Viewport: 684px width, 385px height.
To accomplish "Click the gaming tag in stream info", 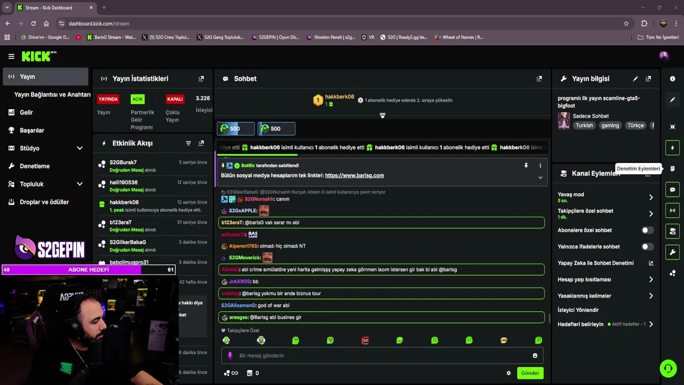I will pos(610,126).
